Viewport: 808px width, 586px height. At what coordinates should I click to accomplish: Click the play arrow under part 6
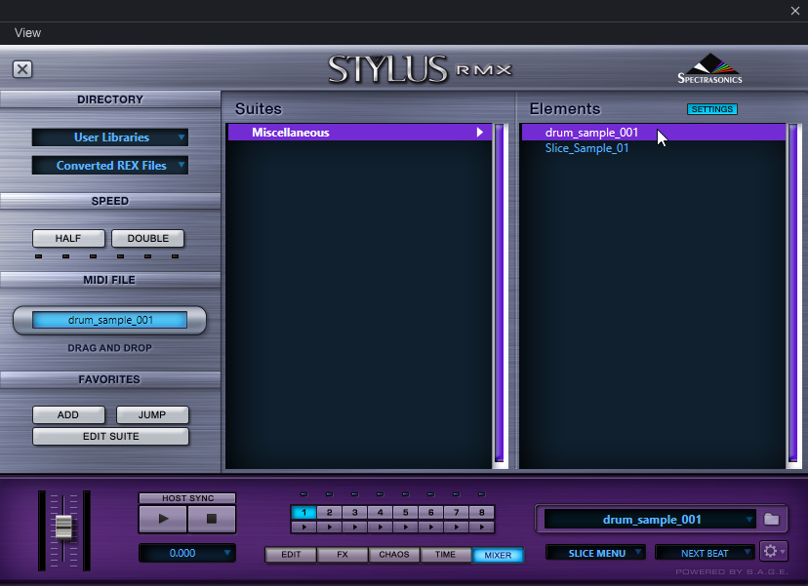pyautogui.click(x=430, y=527)
